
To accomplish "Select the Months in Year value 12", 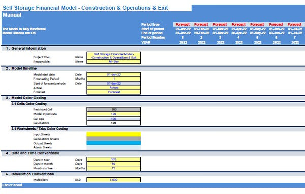I will (x=113, y=168).
